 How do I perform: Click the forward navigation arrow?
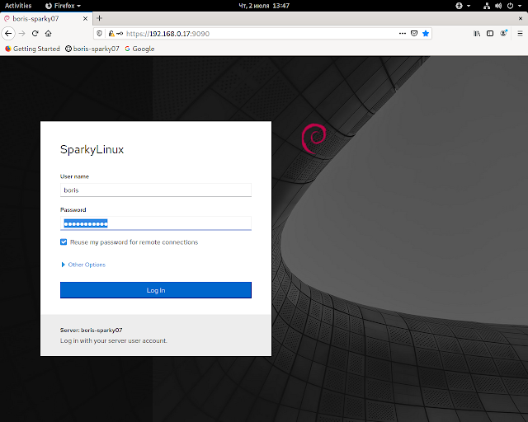tap(22, 33)
